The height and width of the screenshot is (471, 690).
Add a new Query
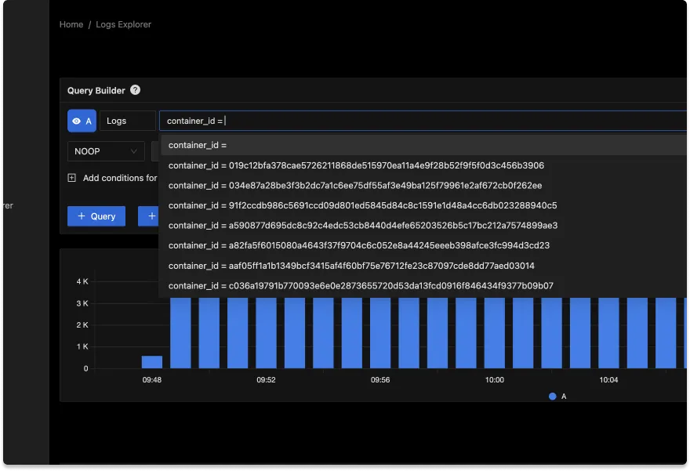96,216
